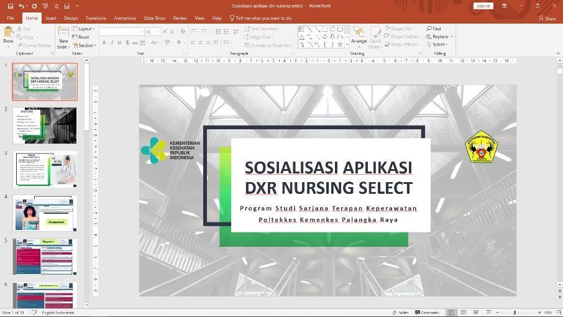Toggle Italic formatting
Image resolution: width=563 pixels, height=317 pixels.
pyautogui.click(x=112, y=42)
